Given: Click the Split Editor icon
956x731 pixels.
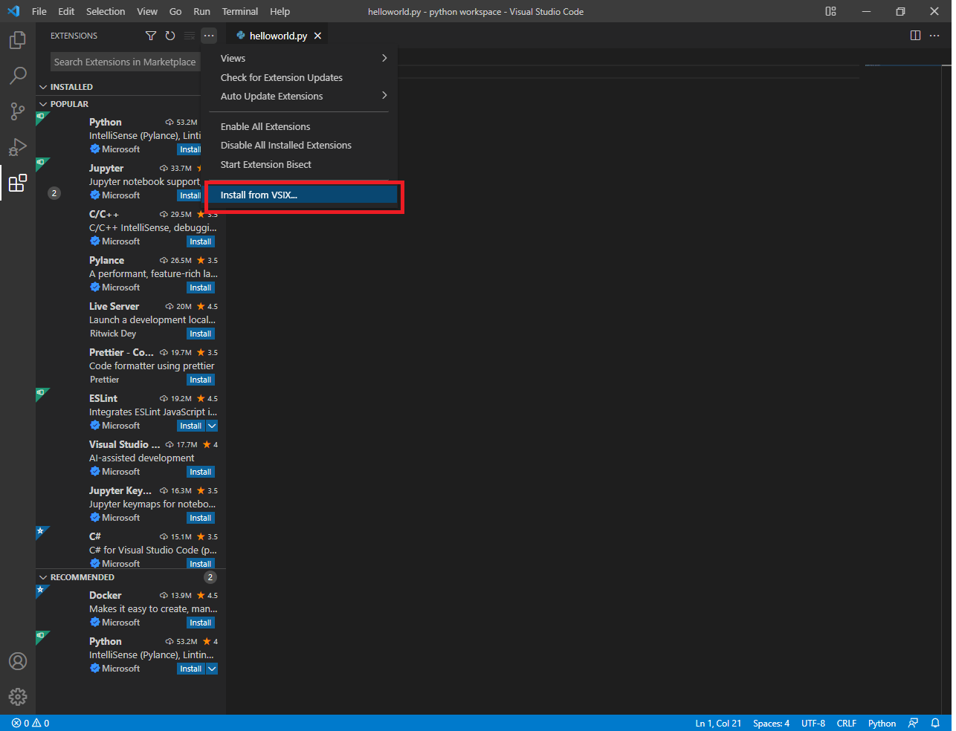Looking at the screenshot, I should coord(916,36).
